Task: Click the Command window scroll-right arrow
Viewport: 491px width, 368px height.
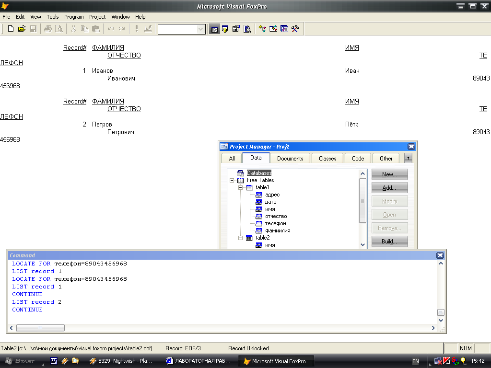Action: [x=433, y=328]
